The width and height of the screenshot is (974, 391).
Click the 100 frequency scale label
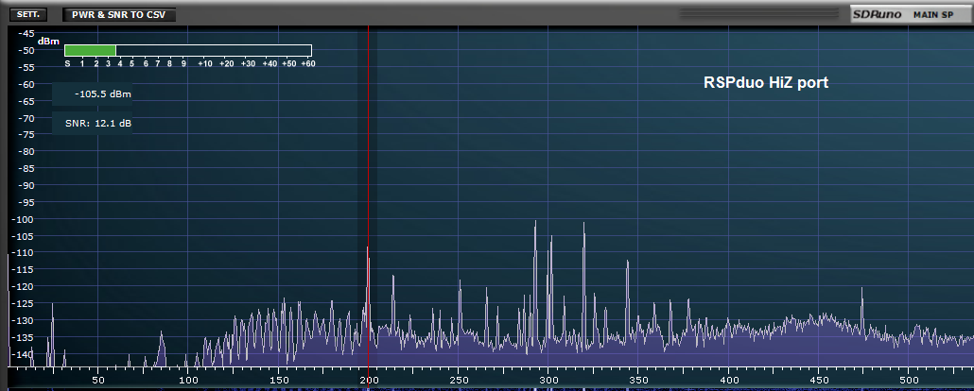tap(187, 380)
